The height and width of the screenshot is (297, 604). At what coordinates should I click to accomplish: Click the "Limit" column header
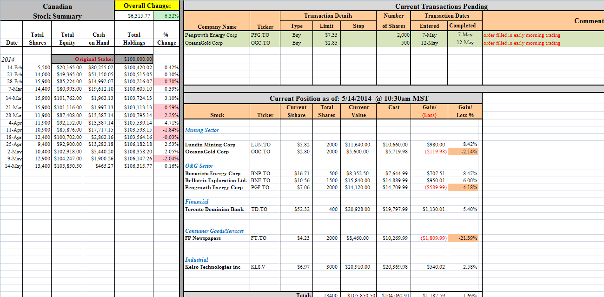[327, 26]
